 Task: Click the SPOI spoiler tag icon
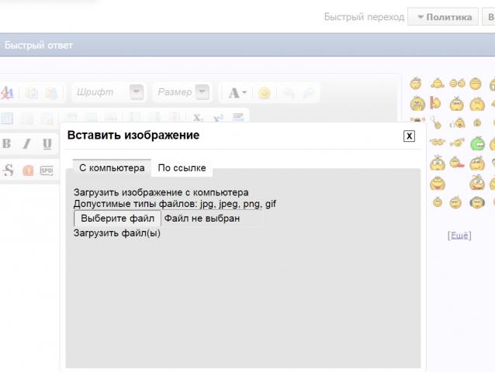click(x=47, y=170)
